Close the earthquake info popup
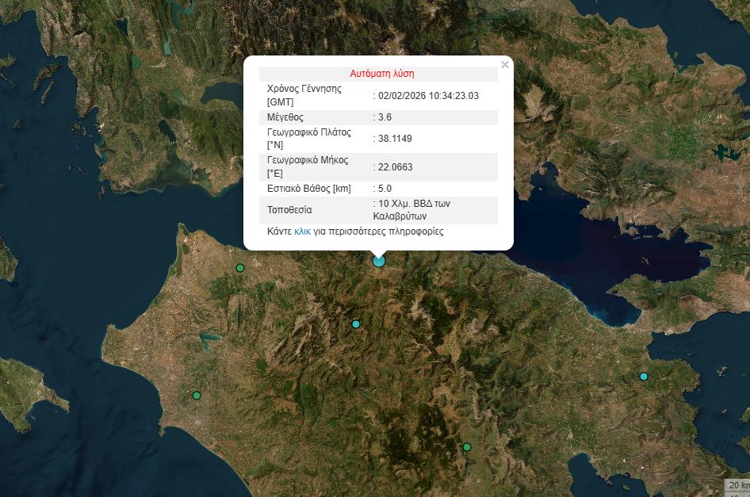 [505, 65]
